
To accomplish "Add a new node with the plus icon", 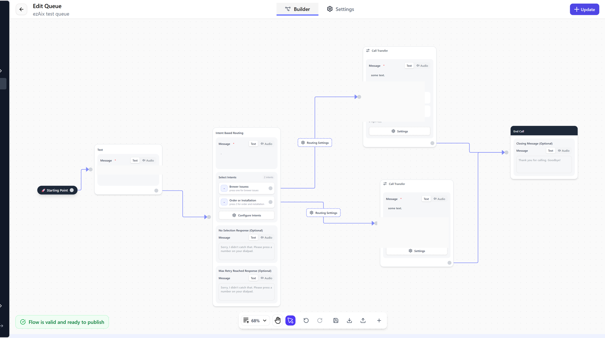I will tap(379, 320).
